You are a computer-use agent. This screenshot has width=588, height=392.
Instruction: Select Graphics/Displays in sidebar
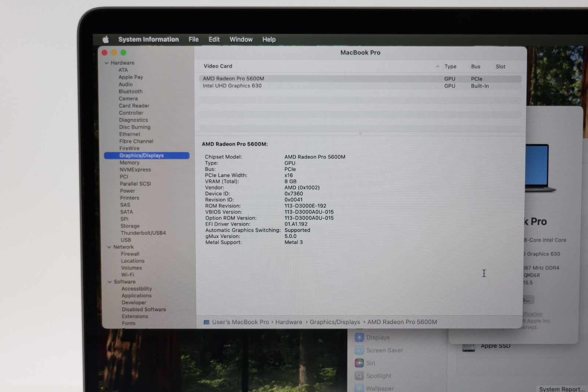coord(147,156)
